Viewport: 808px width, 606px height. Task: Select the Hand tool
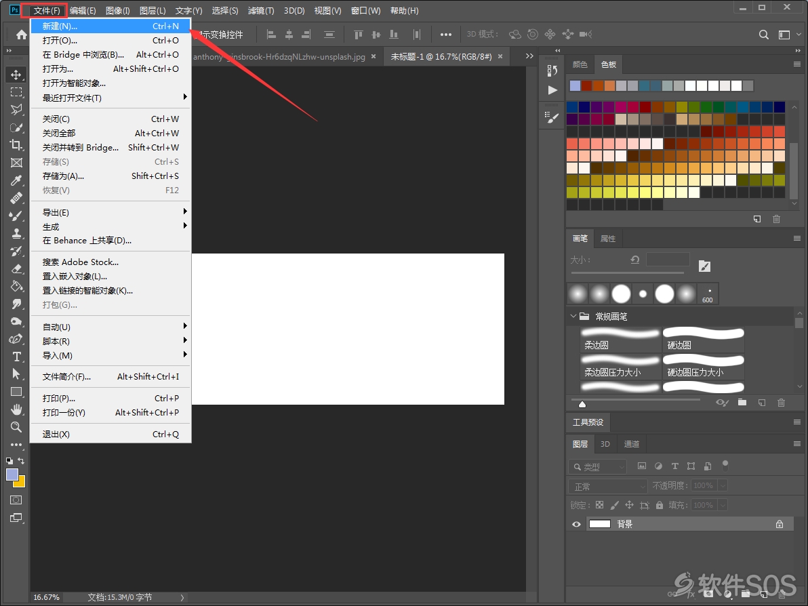pyautogui.click(x=16, y=409)
